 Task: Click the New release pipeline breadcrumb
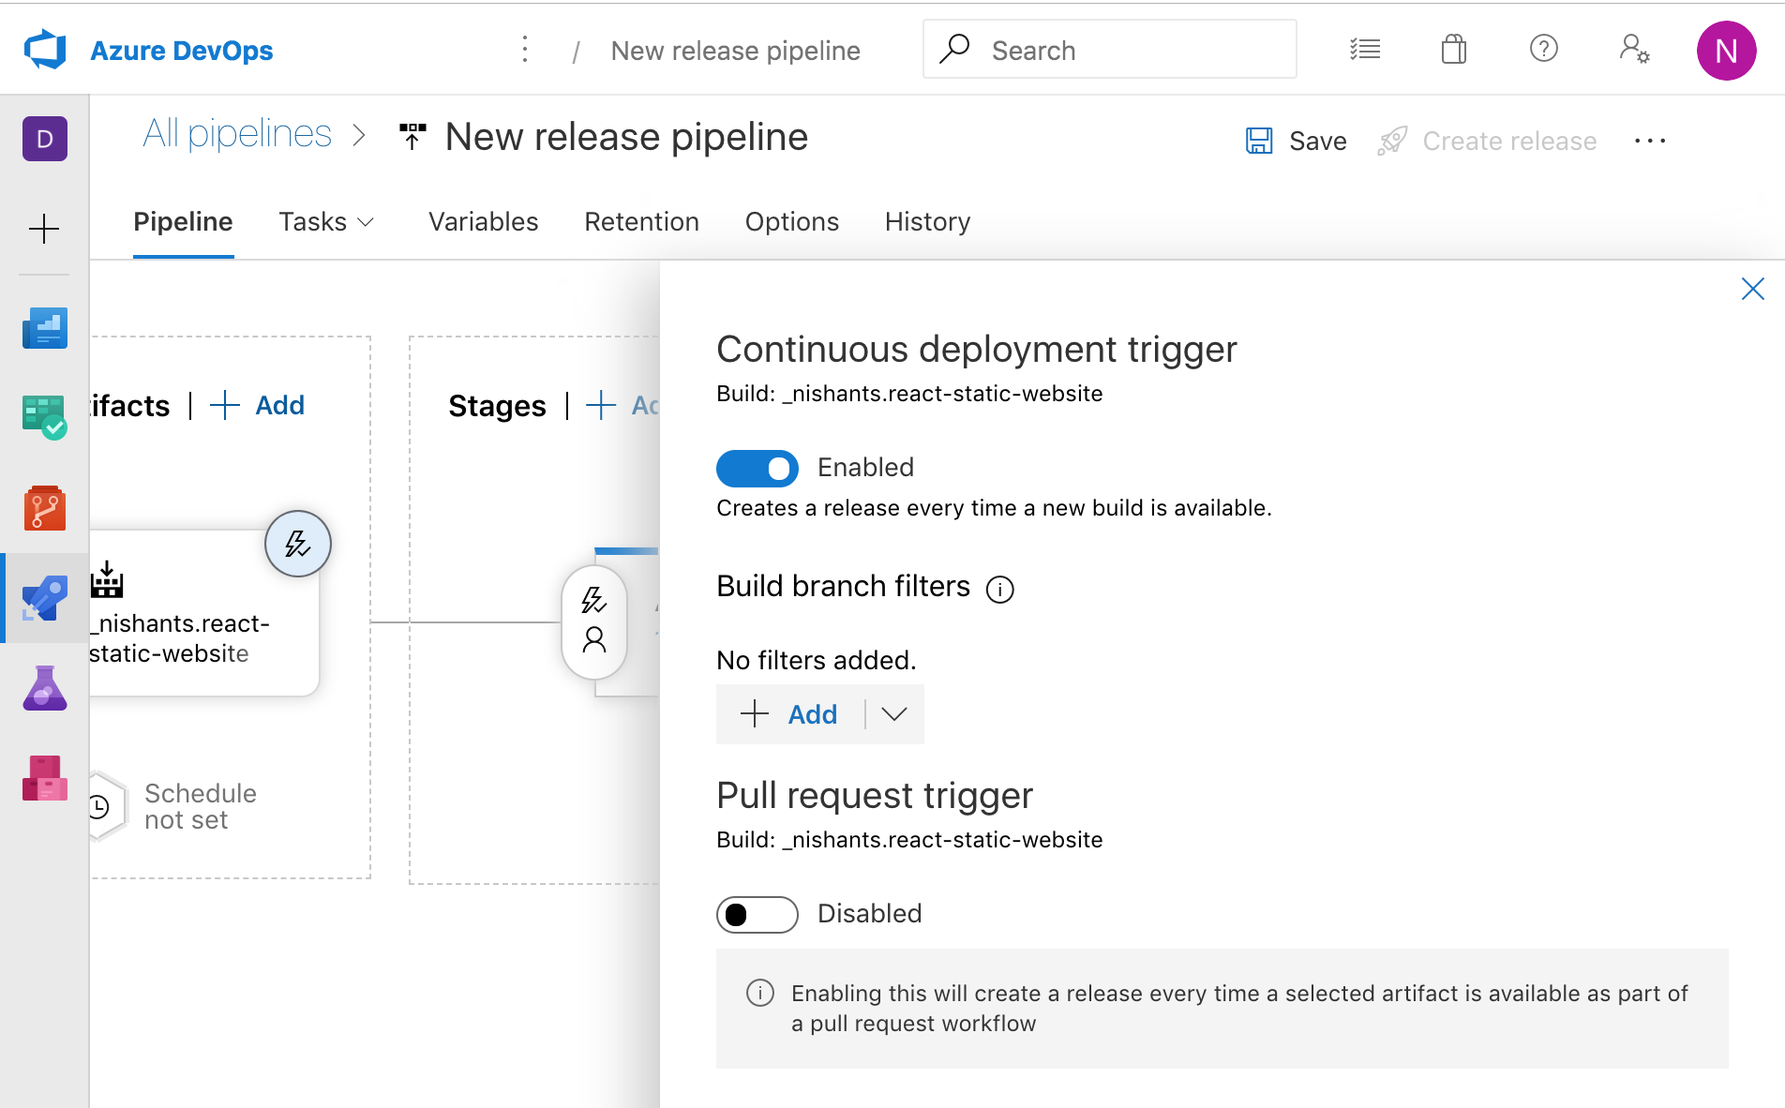735,51
